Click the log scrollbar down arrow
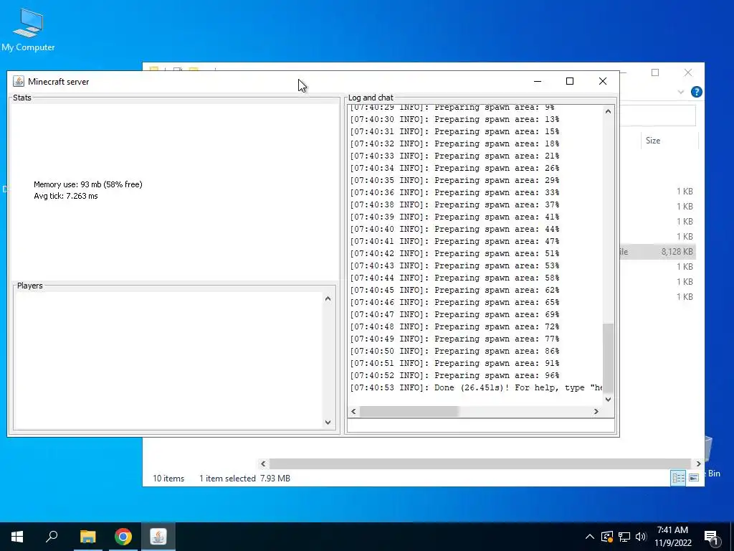Viewport: 734px width, 551px height. pos(608,399)
